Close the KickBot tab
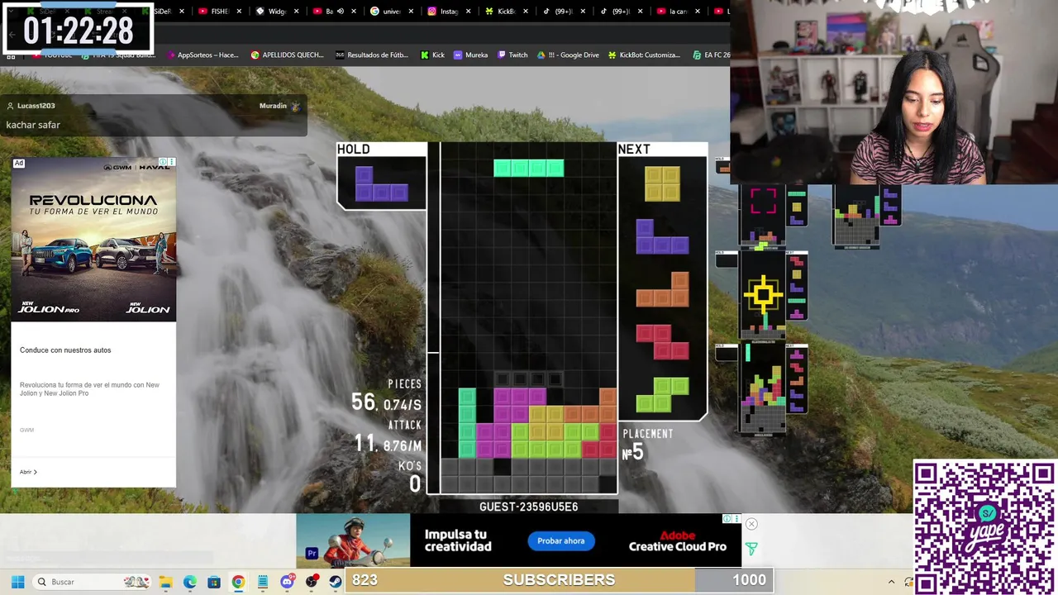This screenshot has width=1058, height=595. 526,12
